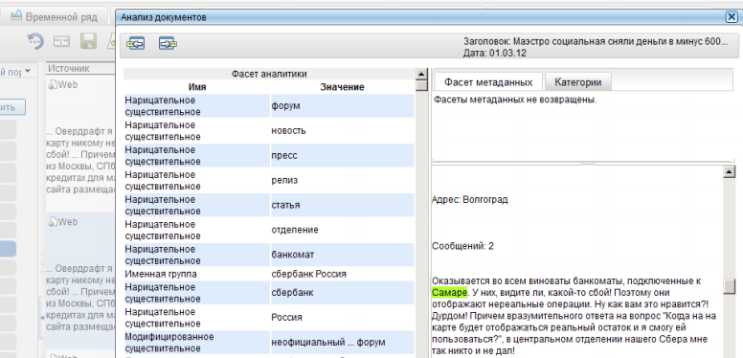Viewport: 743px width, 358px height.
Task: Click the 'Заголовок: Маэстро социальная' header line
Action: [595, 41]
